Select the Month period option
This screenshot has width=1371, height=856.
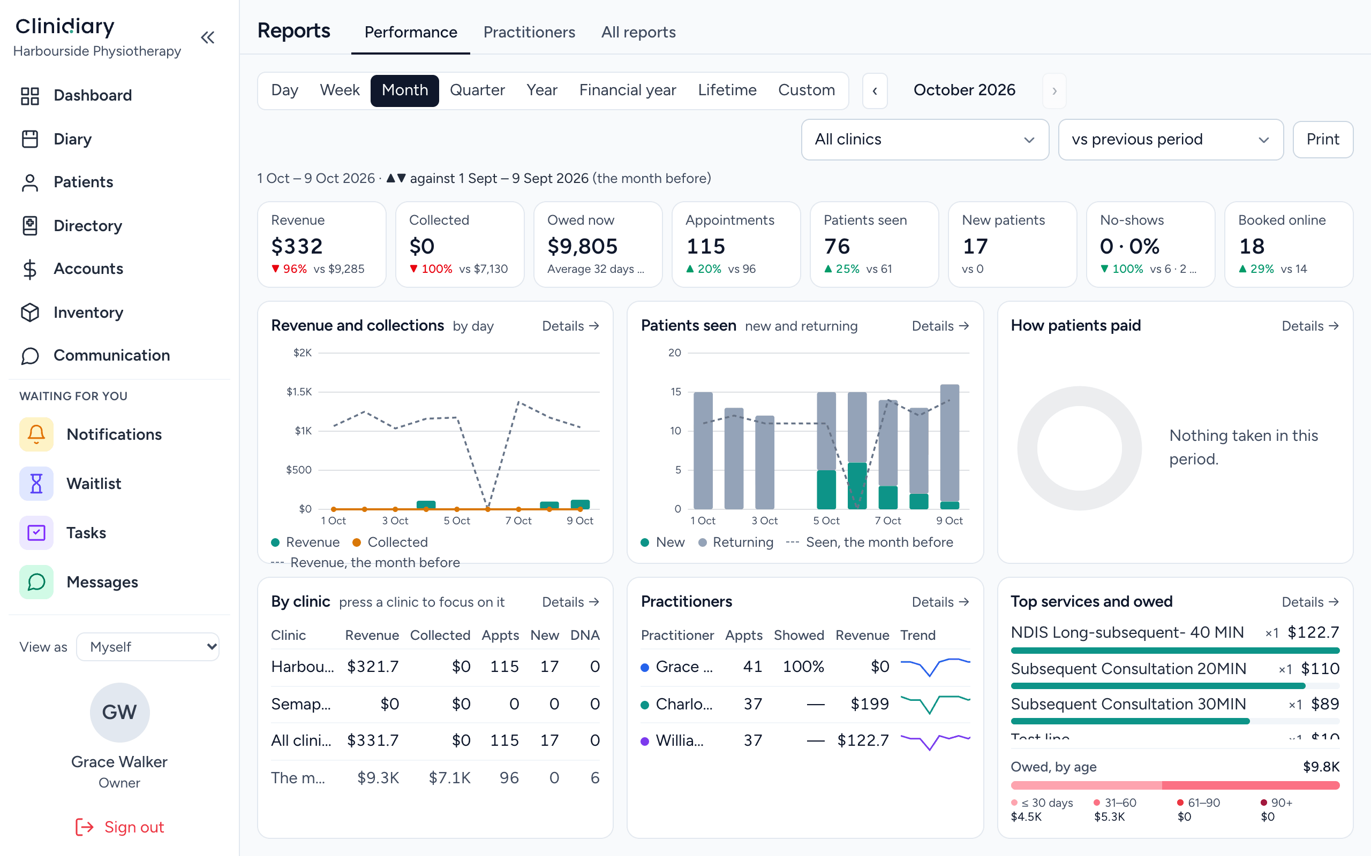404,90
